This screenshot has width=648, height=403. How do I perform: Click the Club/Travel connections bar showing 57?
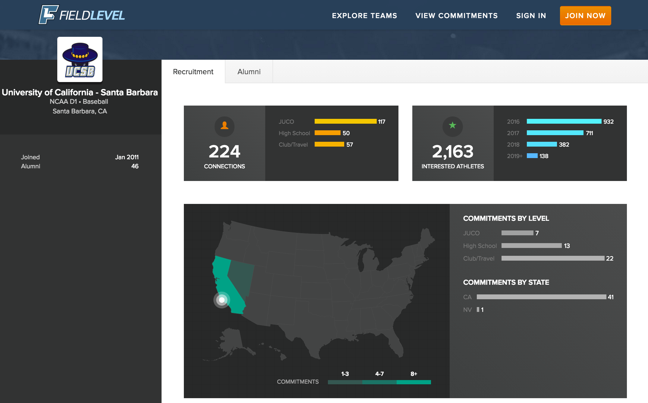point(329,144)
